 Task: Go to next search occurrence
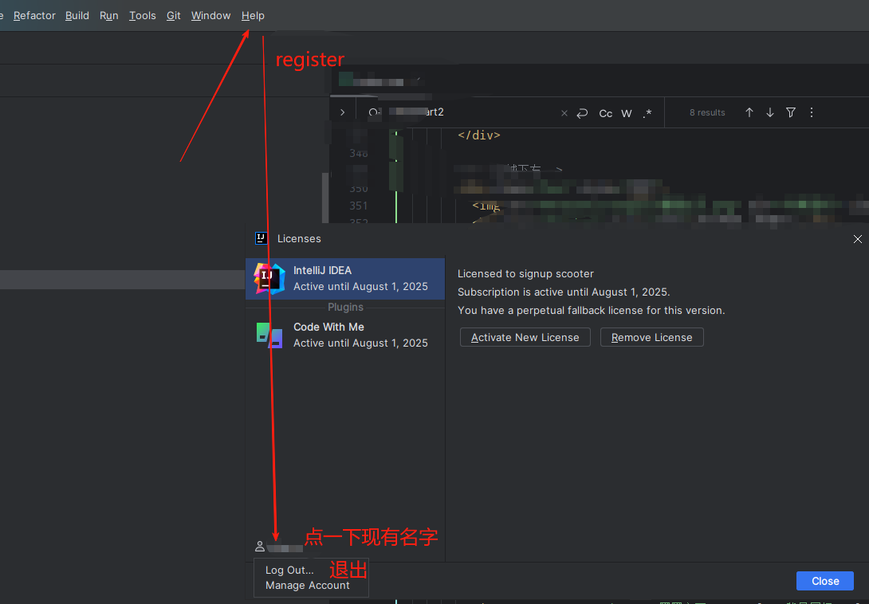click(x=770, y=112)
